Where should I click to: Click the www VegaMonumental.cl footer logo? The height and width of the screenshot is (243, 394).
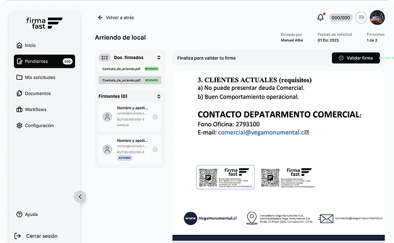click(x=210, y=219)
